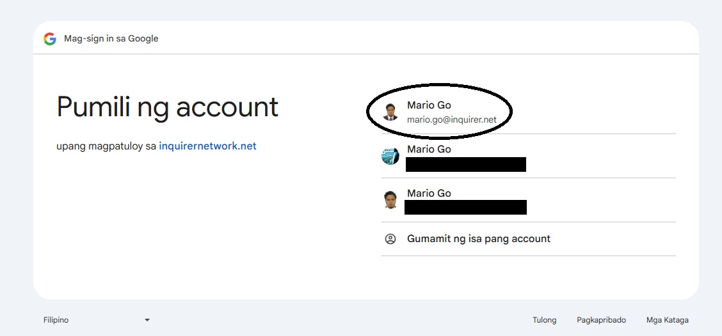
Task: Click the third account's redacted email
Action: (465, 207)
